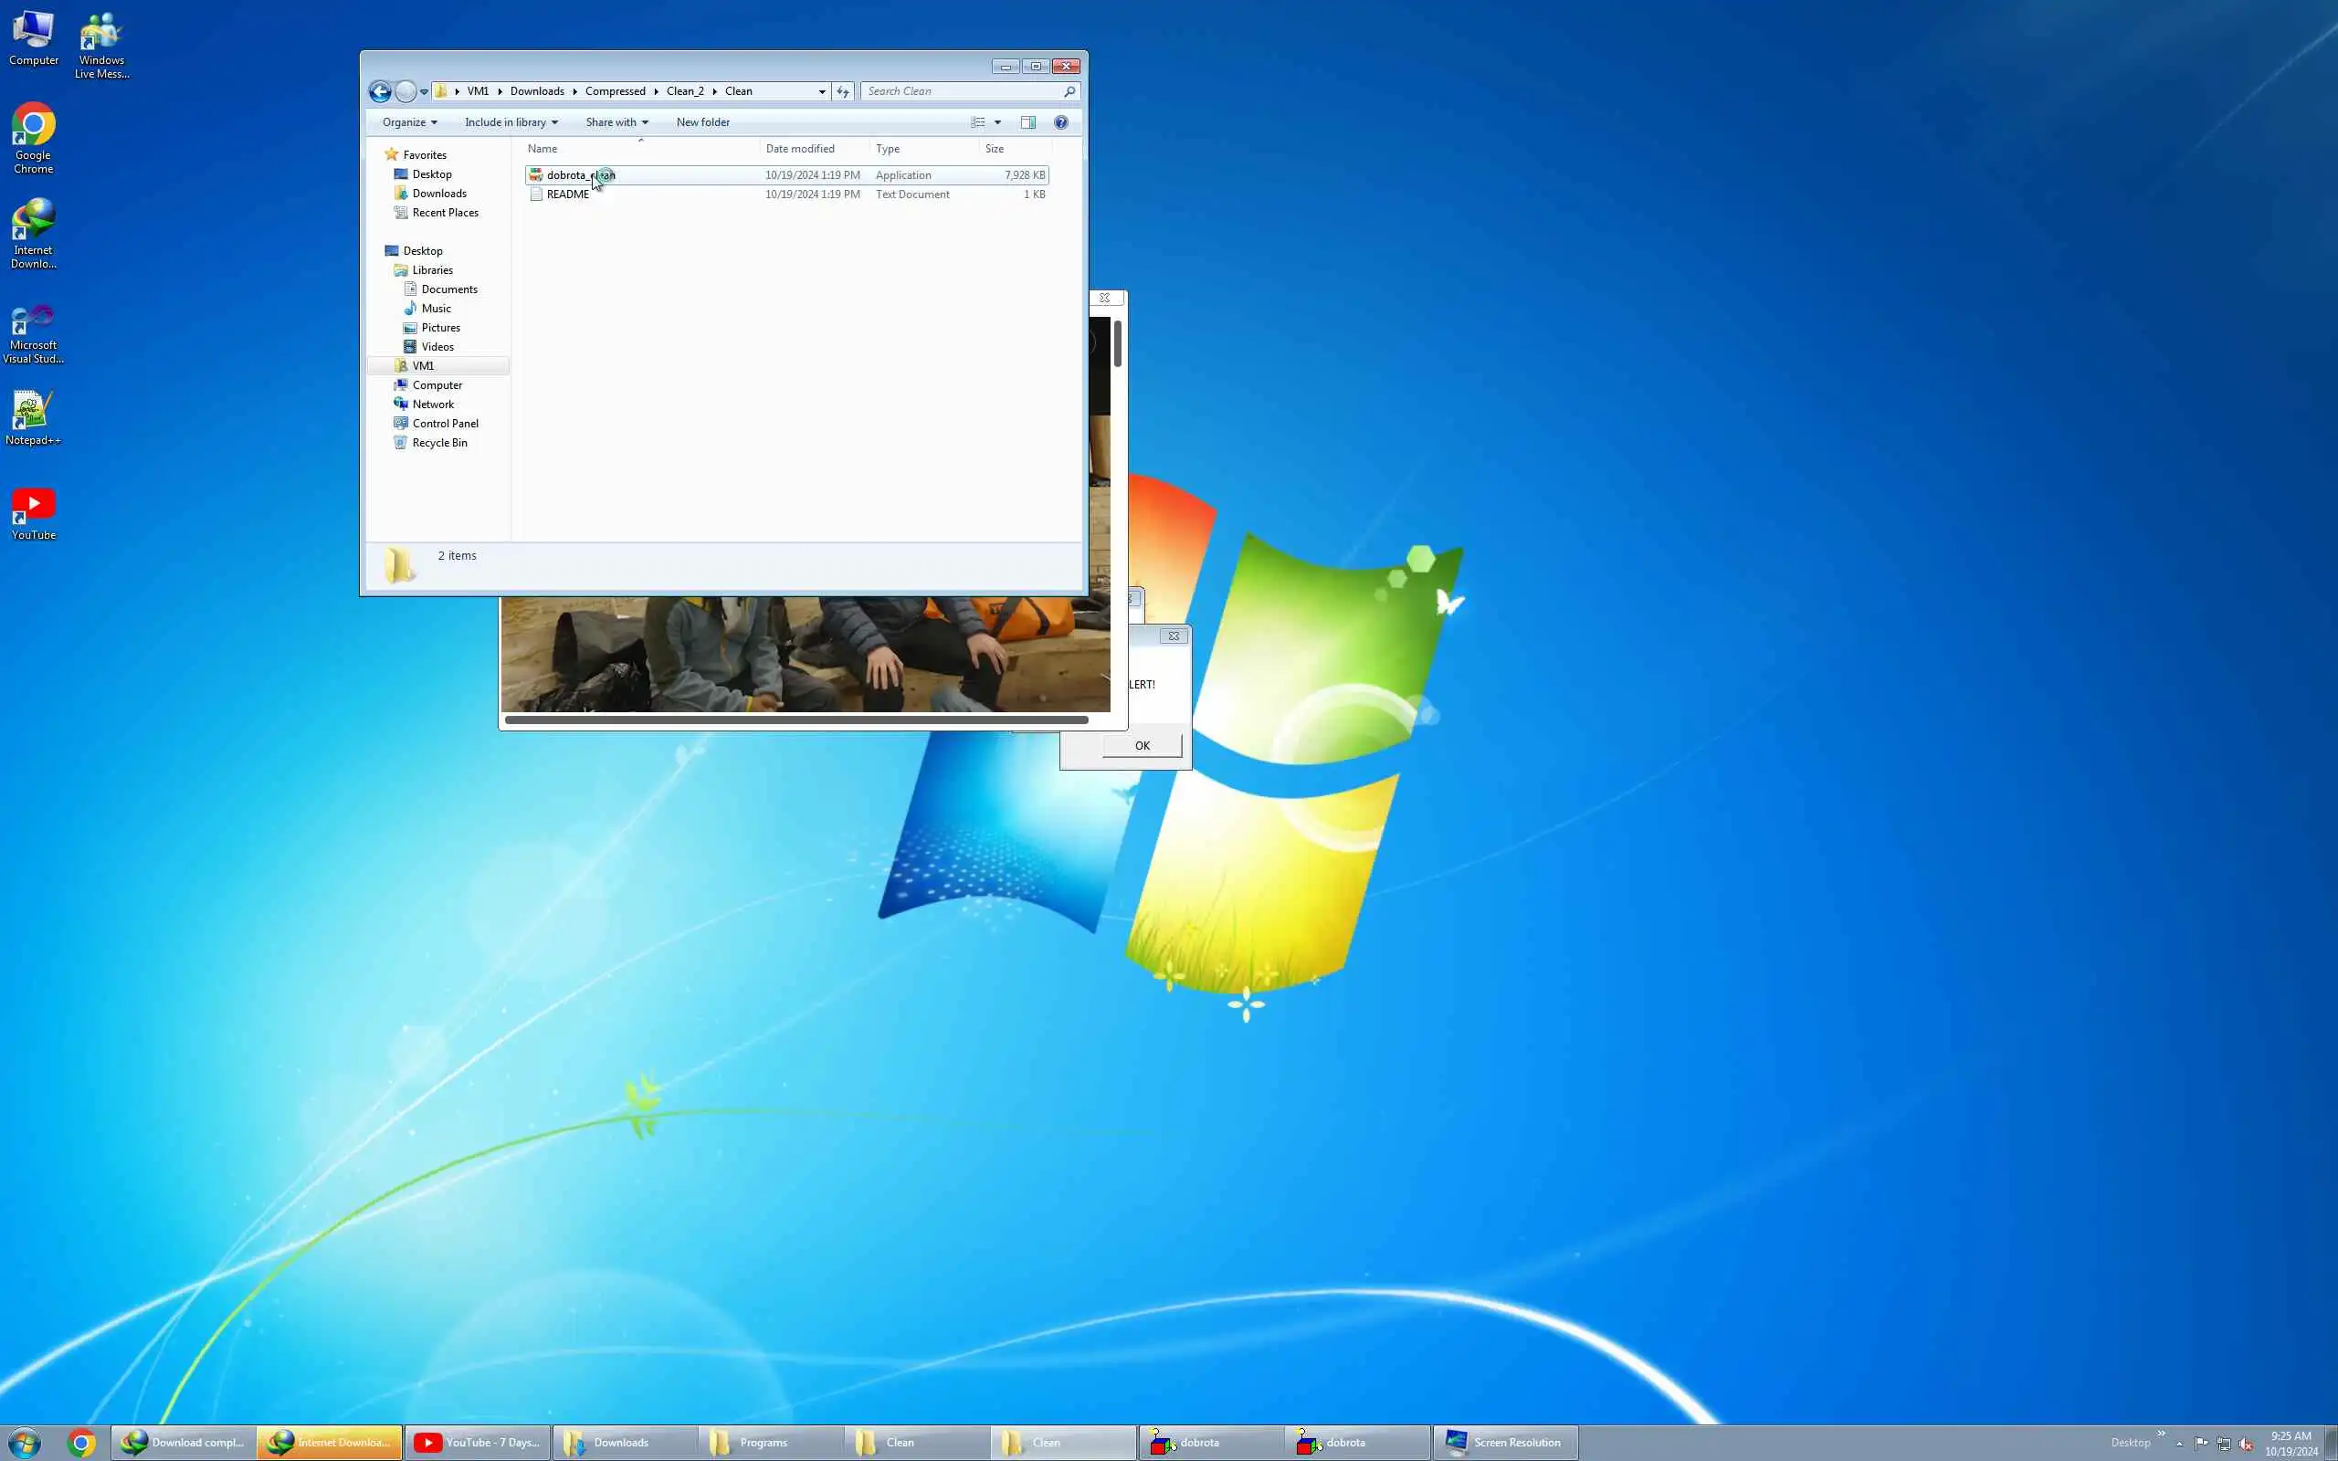Expand the view options dropdown arrow

coord(998,122)
